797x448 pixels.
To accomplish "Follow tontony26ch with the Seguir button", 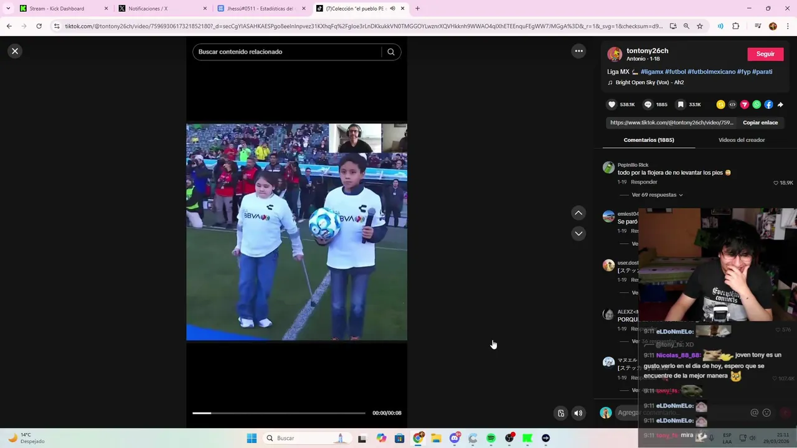I will pyautogui.click(x=765, y=54).
